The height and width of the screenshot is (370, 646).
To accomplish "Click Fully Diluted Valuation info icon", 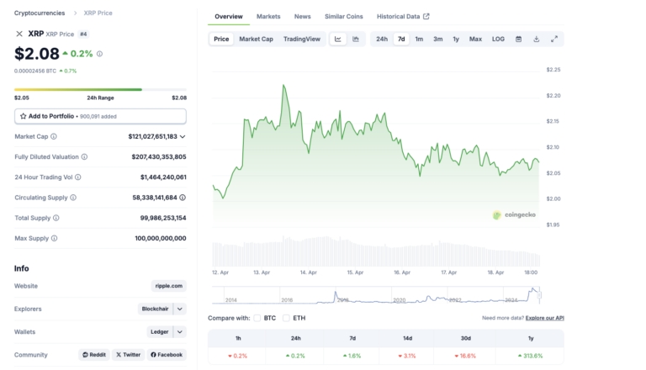I will 84,156.
